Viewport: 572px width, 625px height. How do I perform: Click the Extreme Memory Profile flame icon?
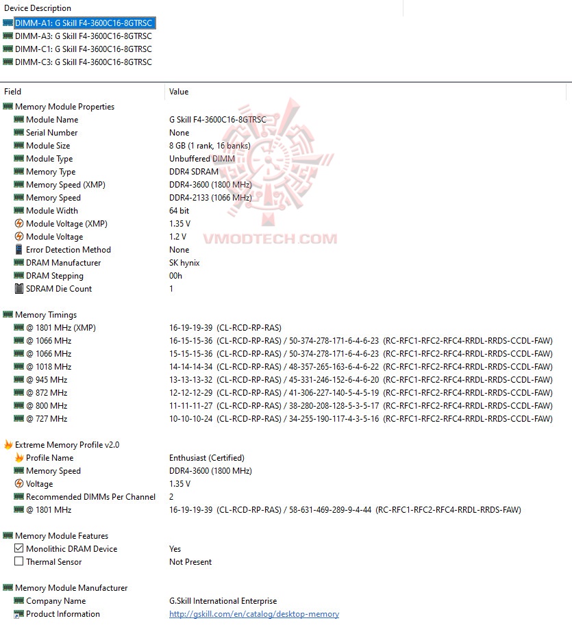click(x=8, y=444)
